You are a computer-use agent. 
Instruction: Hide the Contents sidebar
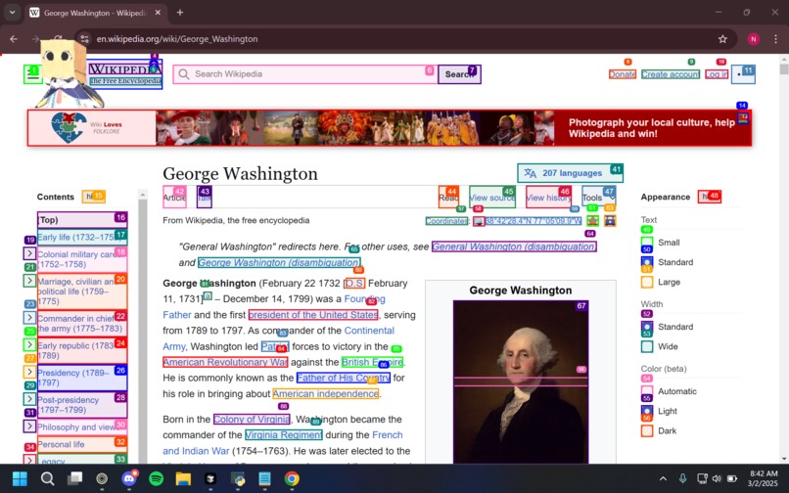pos(94,197)
